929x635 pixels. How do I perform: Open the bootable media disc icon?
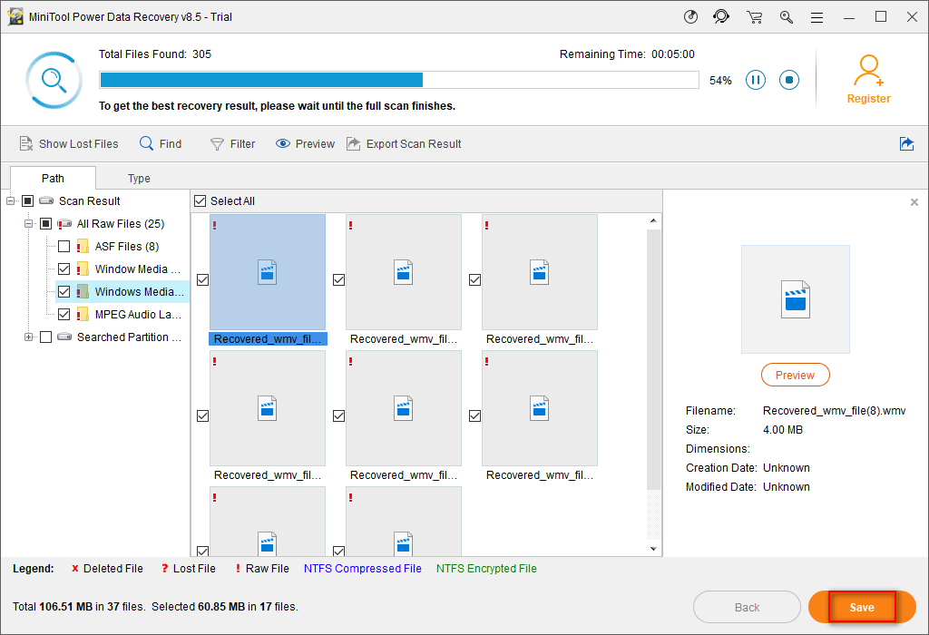[x=690, y=16]
